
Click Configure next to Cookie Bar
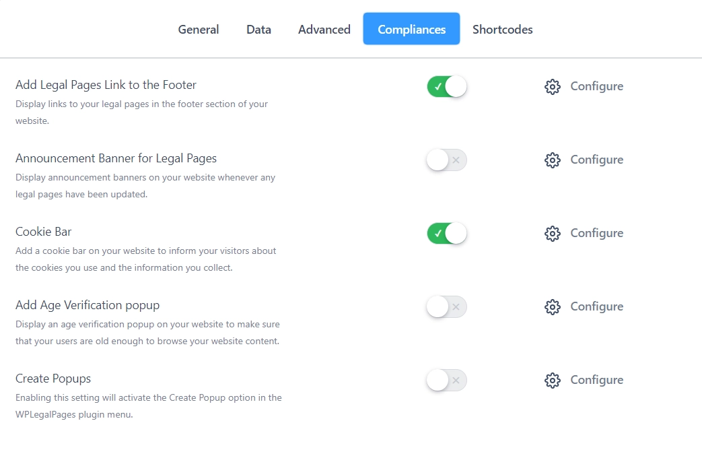coord(596,233)
